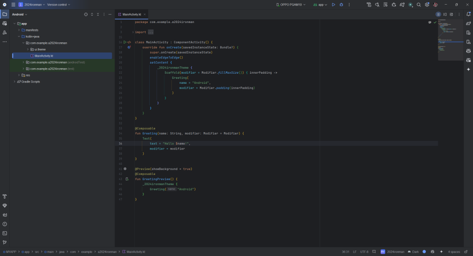Sync project with Gradle files
Screen dimensions: 473x256
402,5
